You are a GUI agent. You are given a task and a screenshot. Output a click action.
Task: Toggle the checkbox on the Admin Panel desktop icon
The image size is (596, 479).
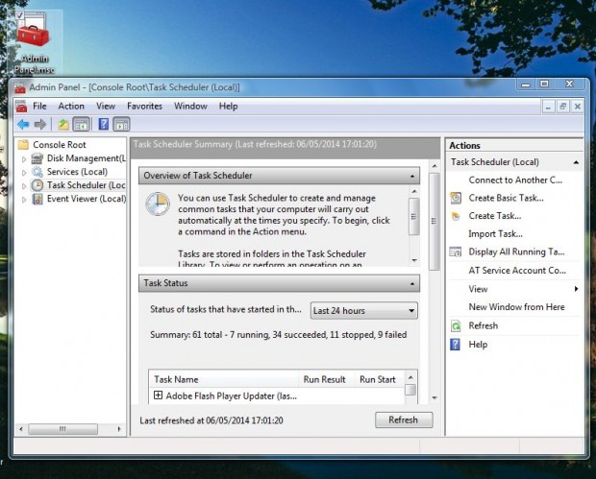tap(20, 16)
